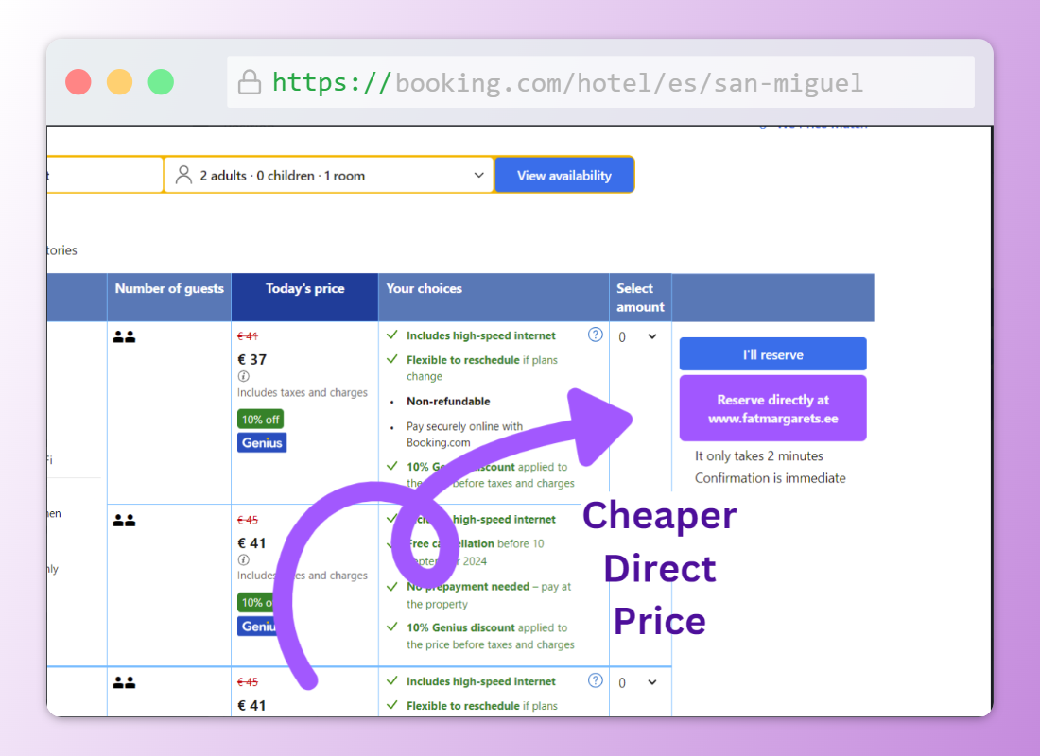
Task: Open the question mark help icon in bottom row
Action: click(x=595, y=680)
